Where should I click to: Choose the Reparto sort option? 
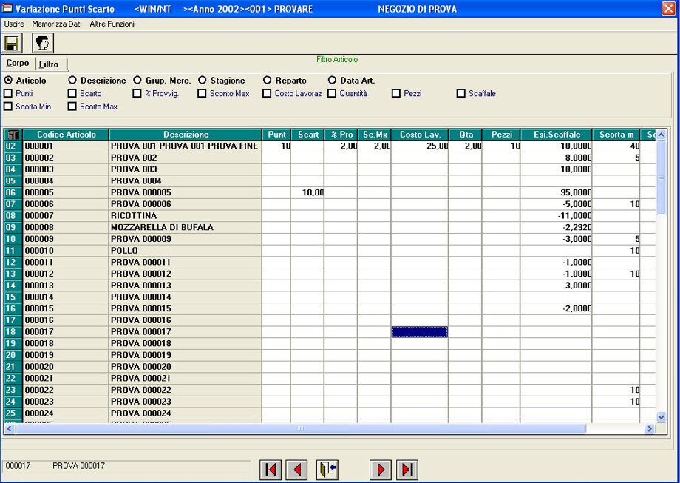pyautogui.click(x=268, y=81)
